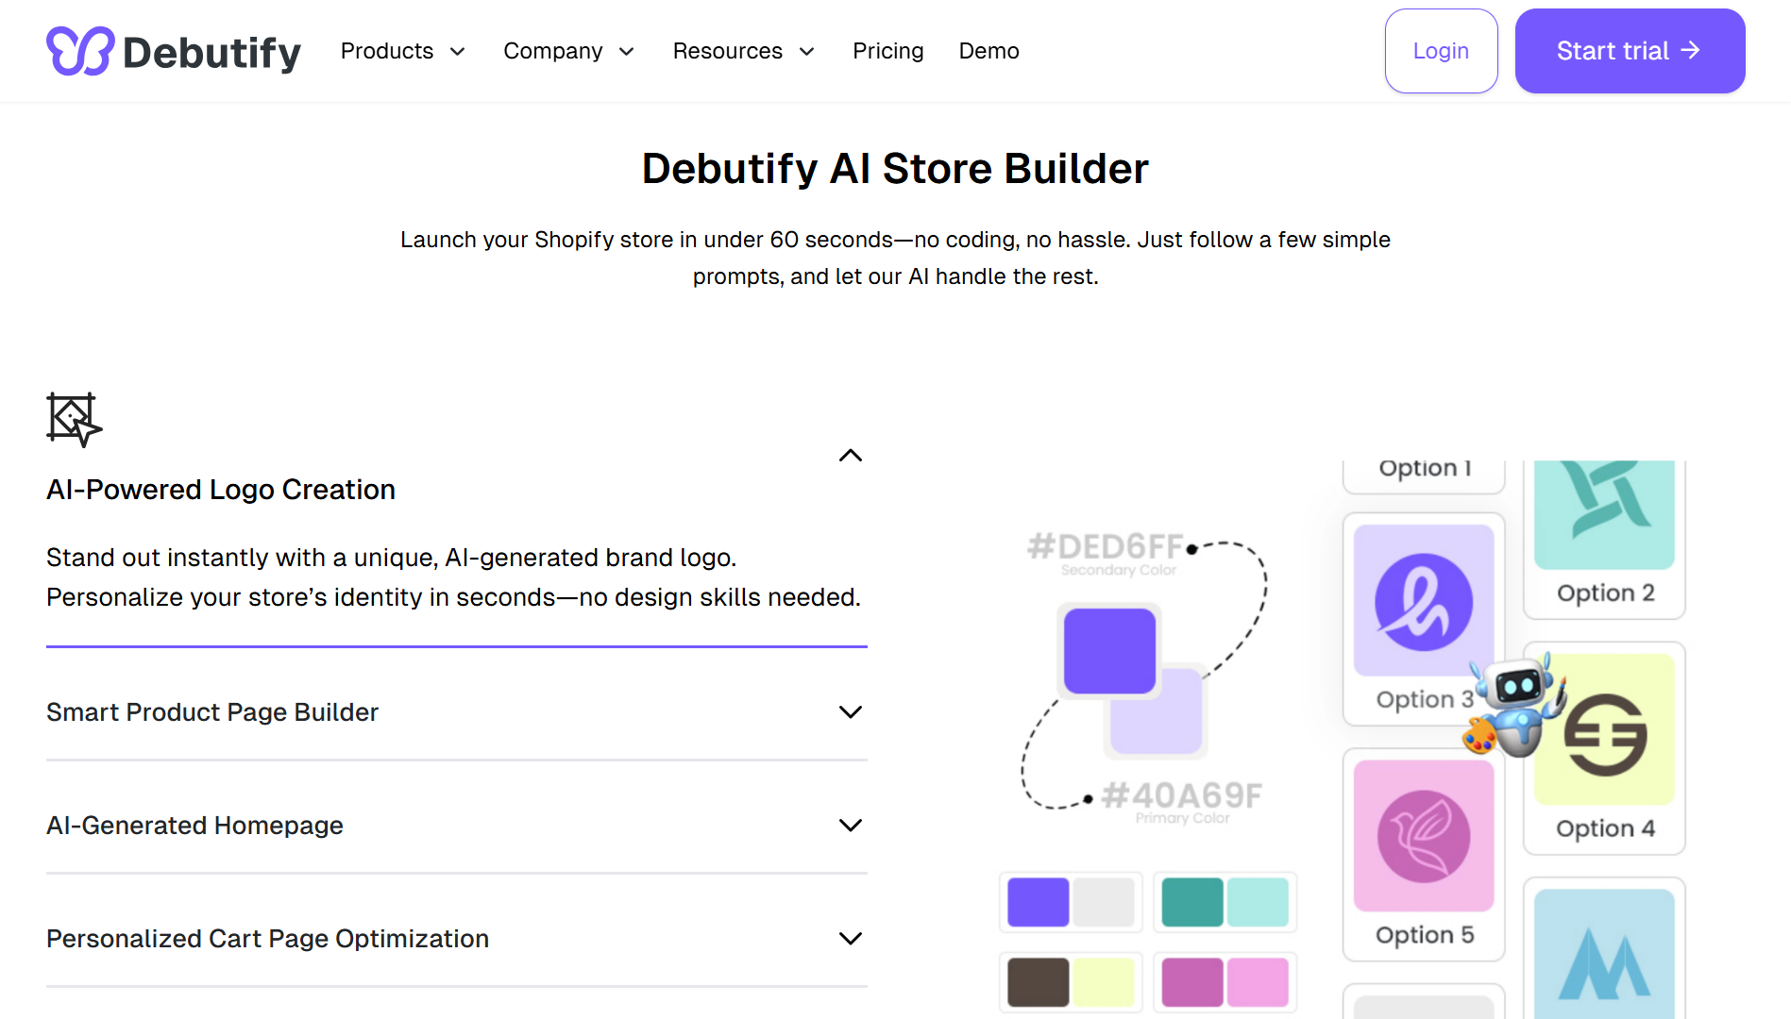Open the Demo page
The width and height of the screenshot is (1791, 1019).
coord(988,51)
